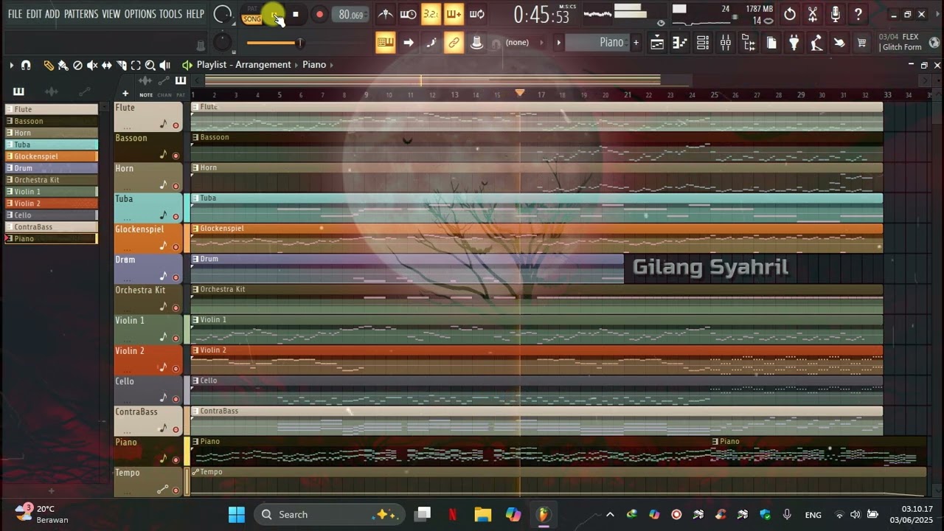Toggle the metronome icon
This screenshot has height=531, width=944.
385,14
